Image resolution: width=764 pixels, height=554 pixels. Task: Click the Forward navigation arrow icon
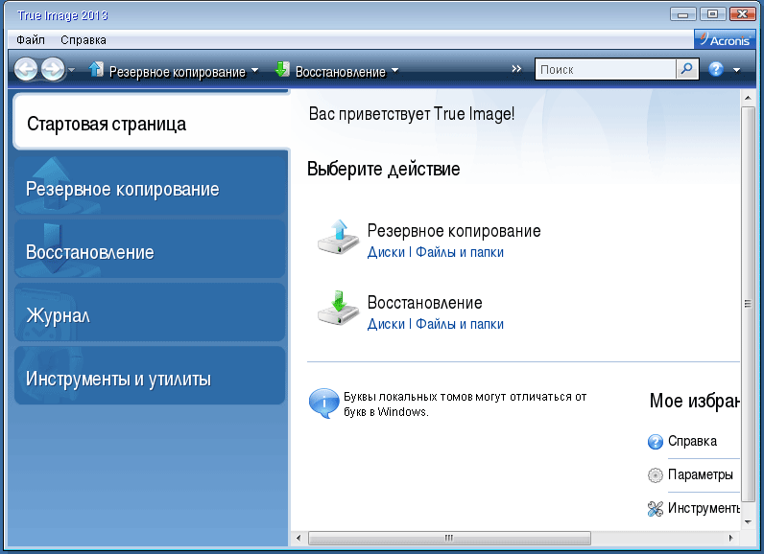click(x=53, y=69)
